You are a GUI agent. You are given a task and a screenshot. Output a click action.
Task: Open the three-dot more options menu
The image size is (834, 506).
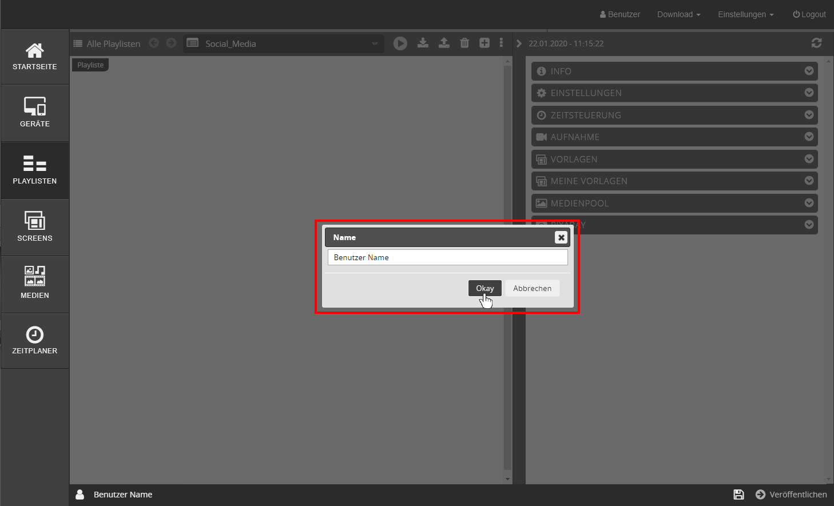pyautogui.click(x=501, y=43)
